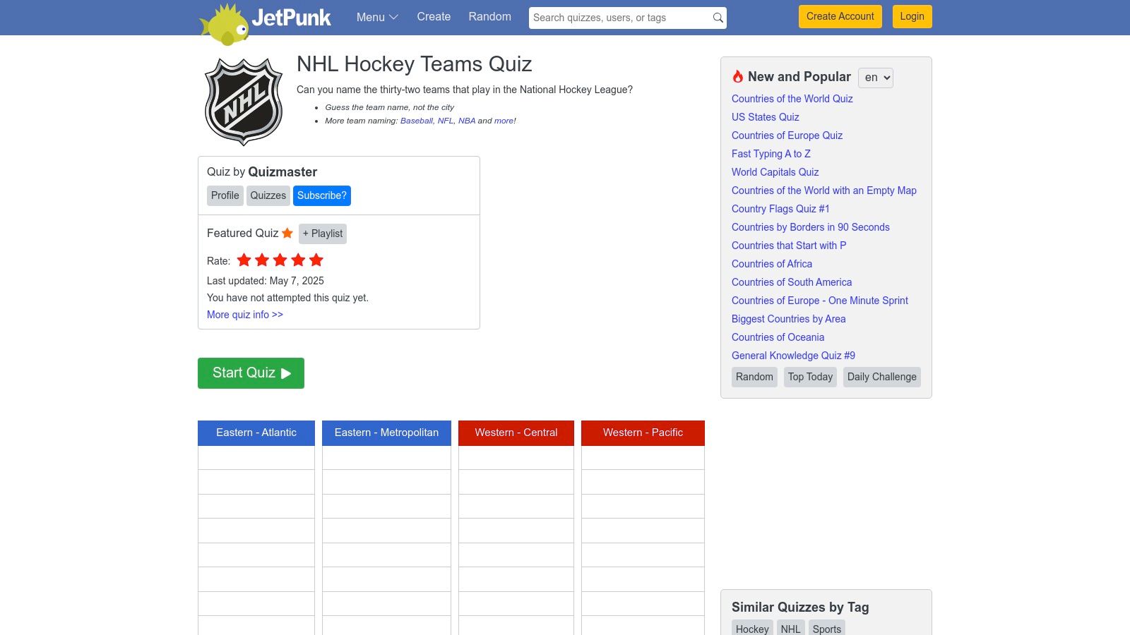The width and height of the screenshot is (1130, 635).
Task: Give the quiz a five-star rating
Action: pos(316,260)
